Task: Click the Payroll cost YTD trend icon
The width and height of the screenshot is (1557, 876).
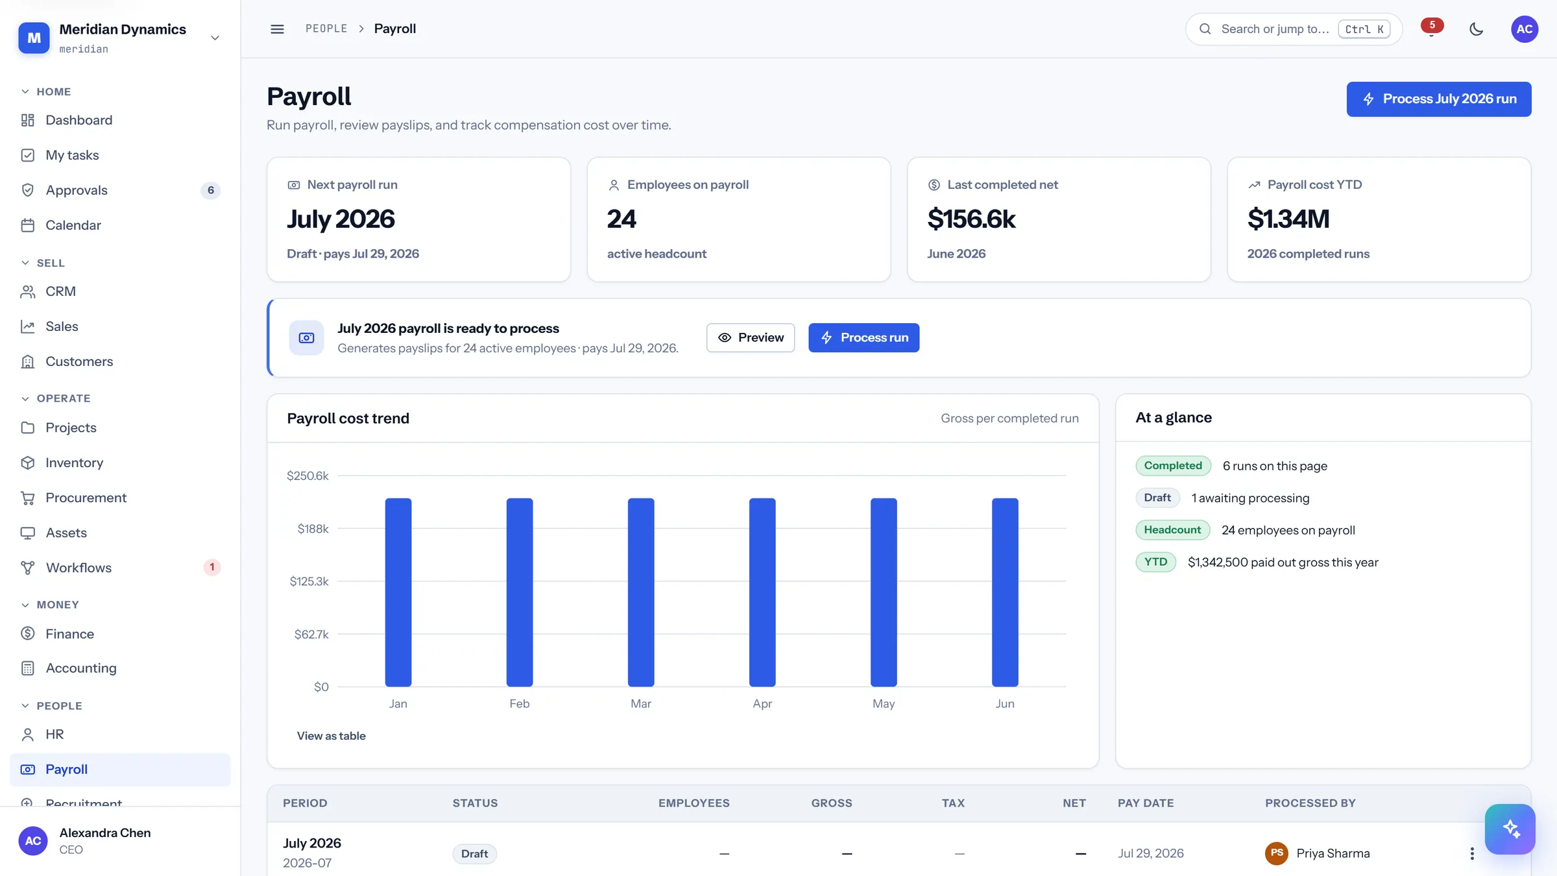Action: tap(1254, 185)
